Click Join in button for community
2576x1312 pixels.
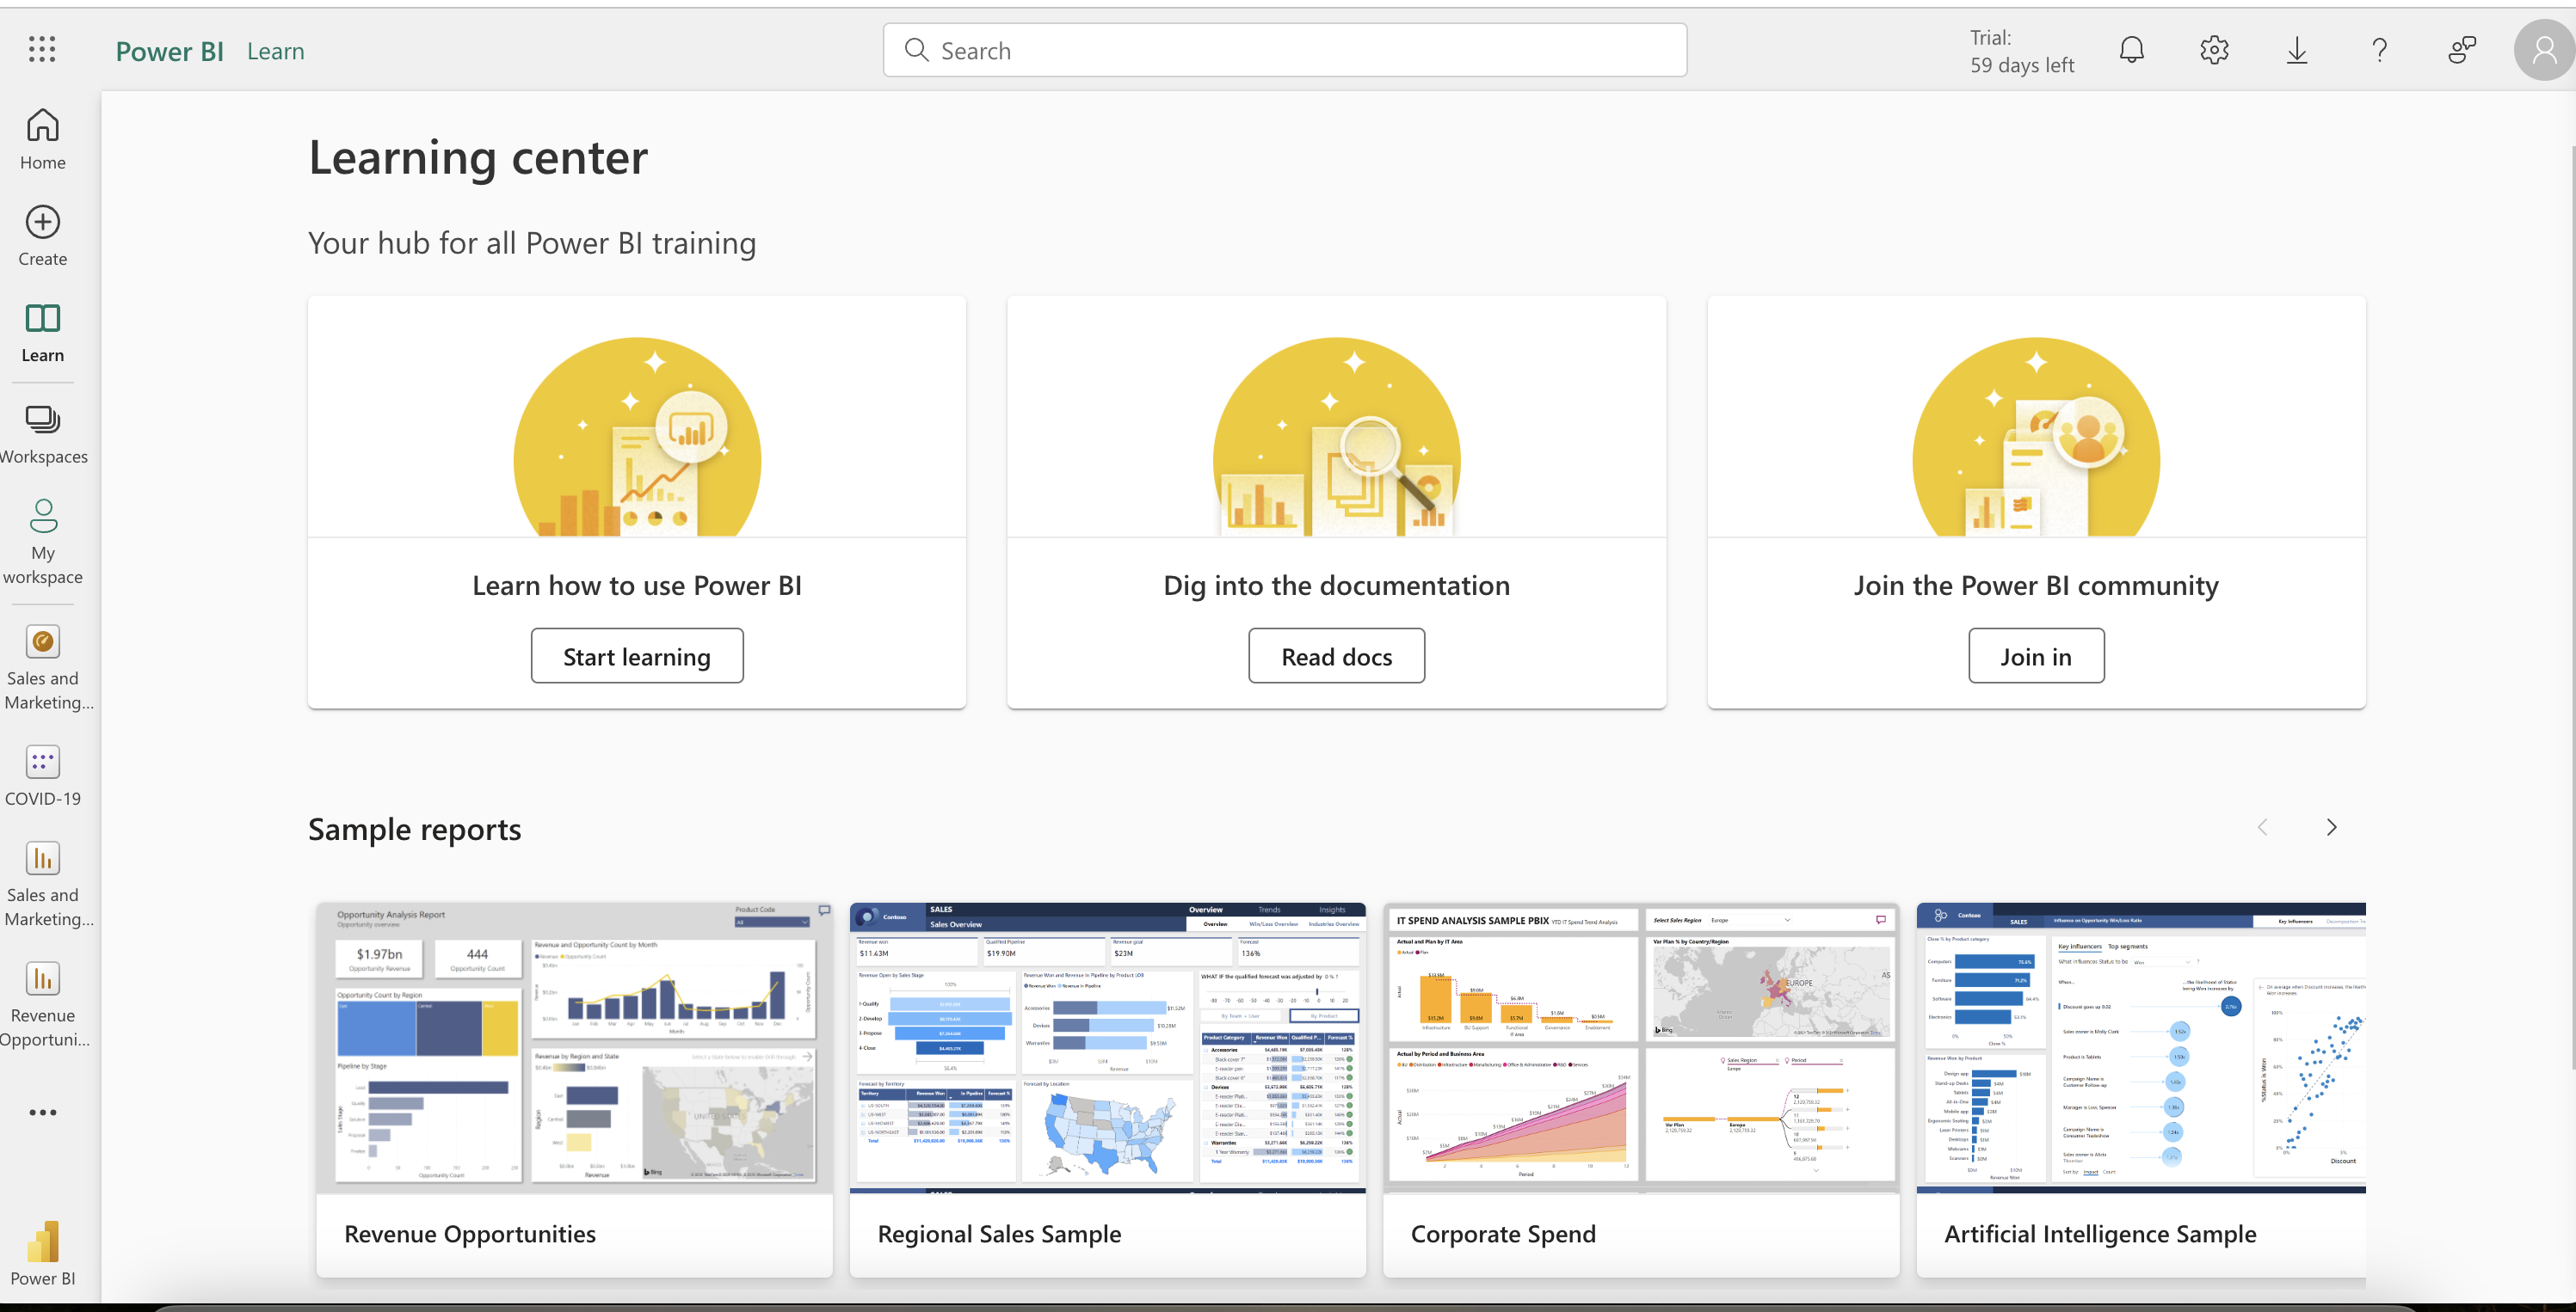coord(2036,654)
